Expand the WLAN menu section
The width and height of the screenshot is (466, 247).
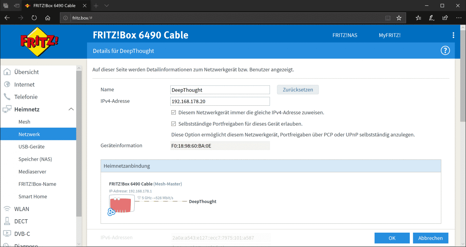(21, 209)
